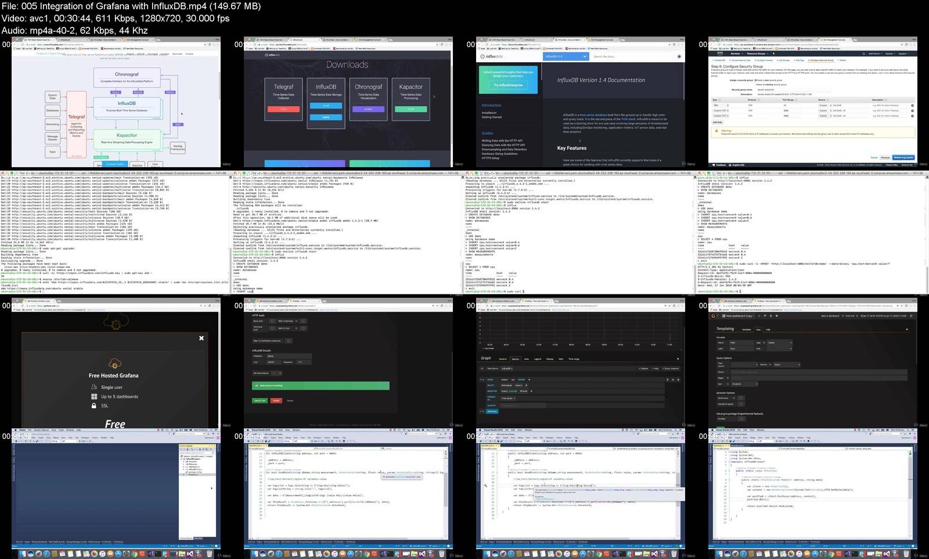
Task: Click Grafana logo in Templating thumbnail toolbar
Action: 714,316
